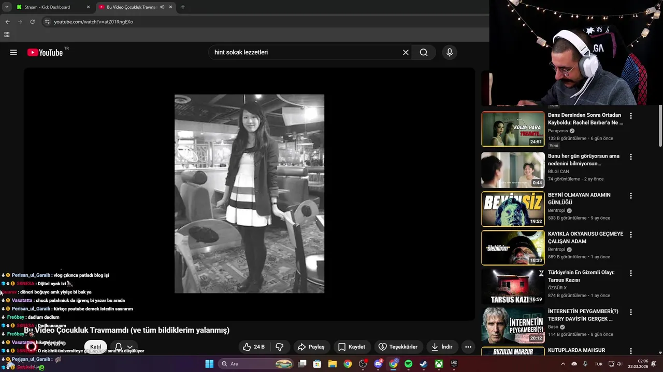The height and width of the screenshot is (372, 663).
Task: Launch Microsoft Store from taskbar
Action: (x=318, y=364)
